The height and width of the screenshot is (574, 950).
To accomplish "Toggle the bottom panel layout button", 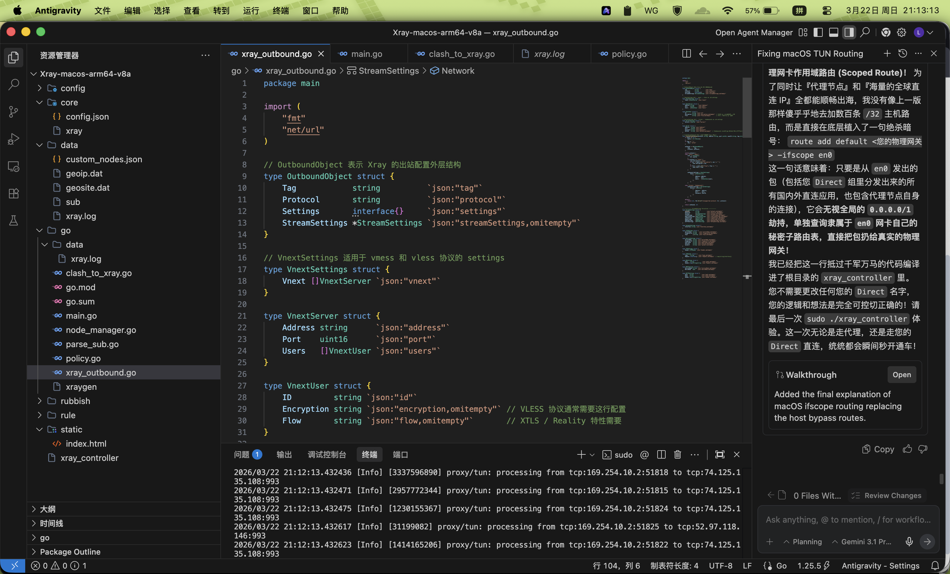I will click(833, 32).
